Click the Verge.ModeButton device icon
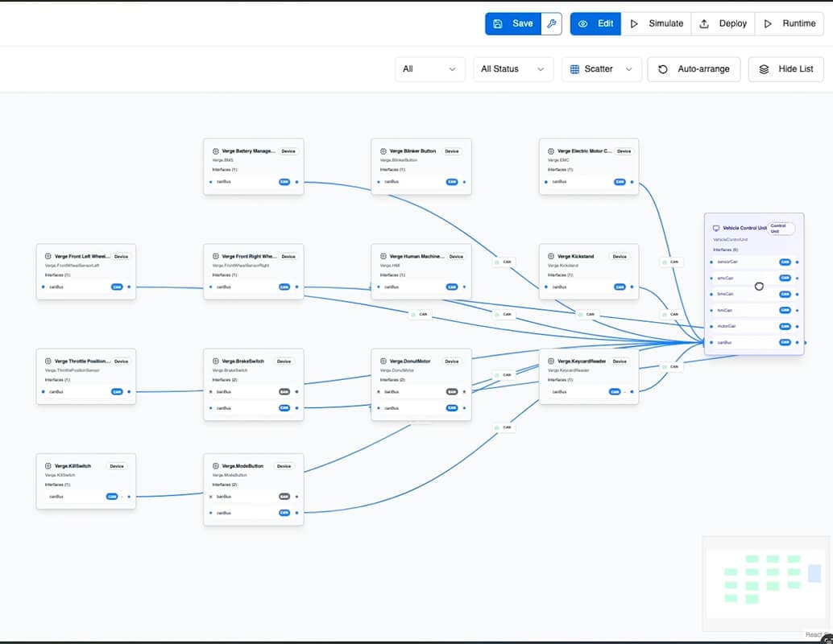 tap(216, 466)
